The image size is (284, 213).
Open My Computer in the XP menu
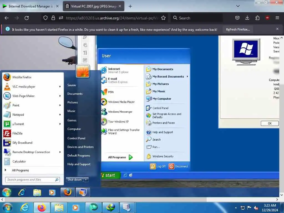pos(162,99)
